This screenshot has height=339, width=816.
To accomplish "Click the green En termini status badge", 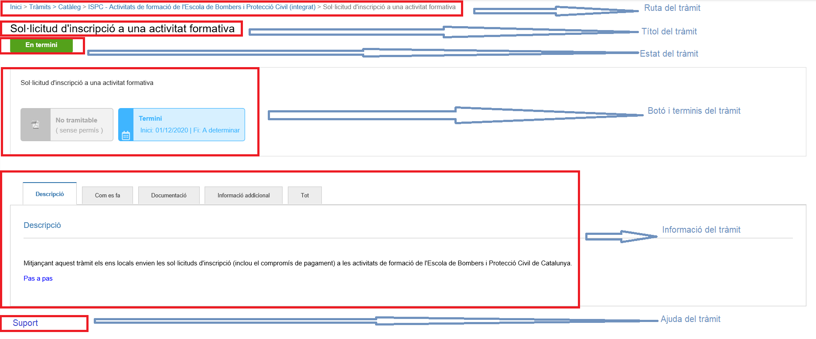I will coord(41,45).
